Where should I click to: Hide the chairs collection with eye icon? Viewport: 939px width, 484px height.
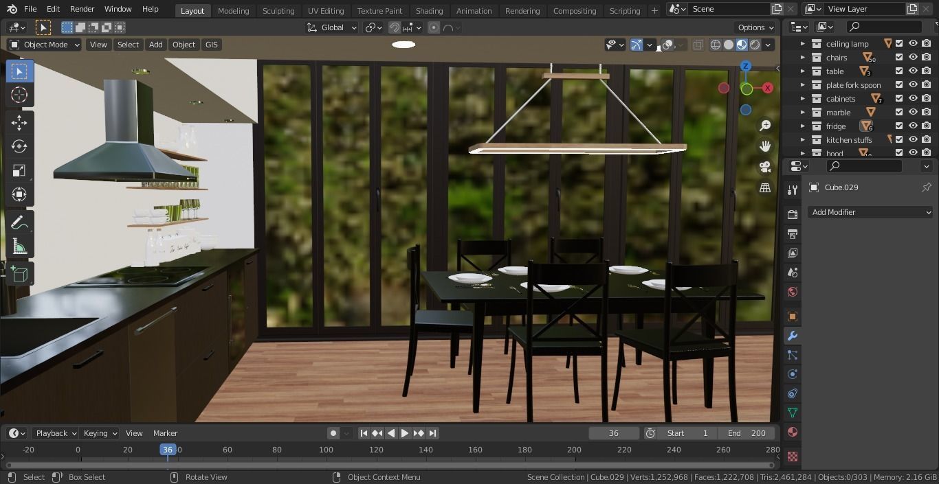coord(913,57)
